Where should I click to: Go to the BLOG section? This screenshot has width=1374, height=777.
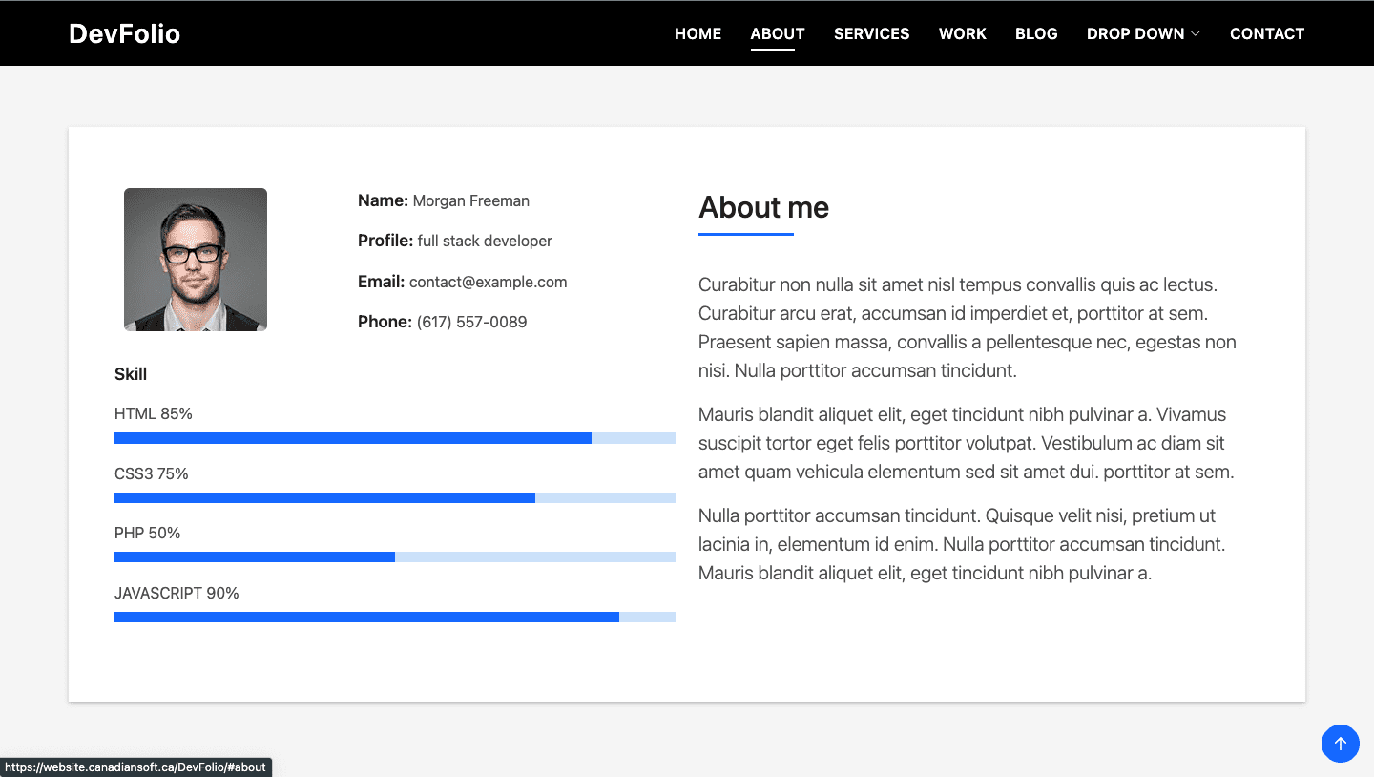click(1036, 32)
